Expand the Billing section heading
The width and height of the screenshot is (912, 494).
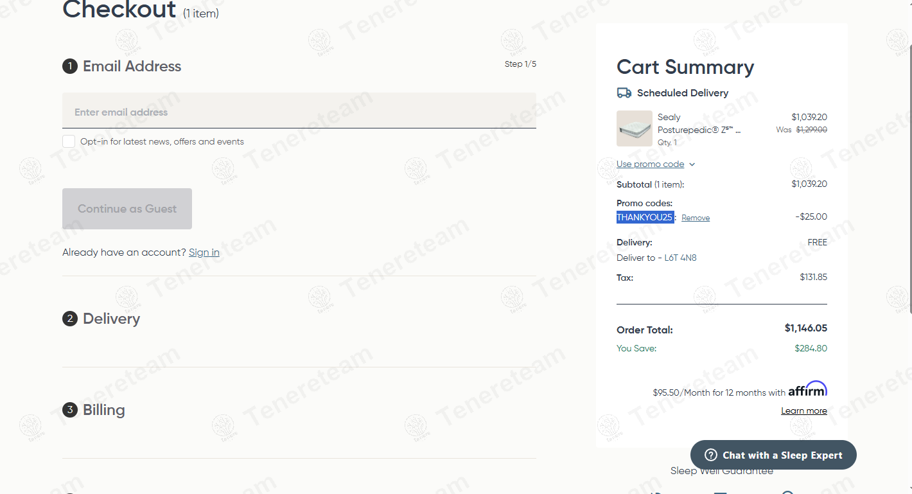103,410
